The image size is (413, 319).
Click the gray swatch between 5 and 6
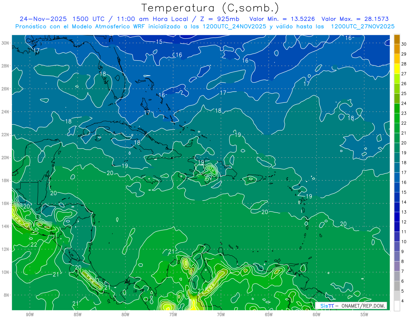(397, 286)
